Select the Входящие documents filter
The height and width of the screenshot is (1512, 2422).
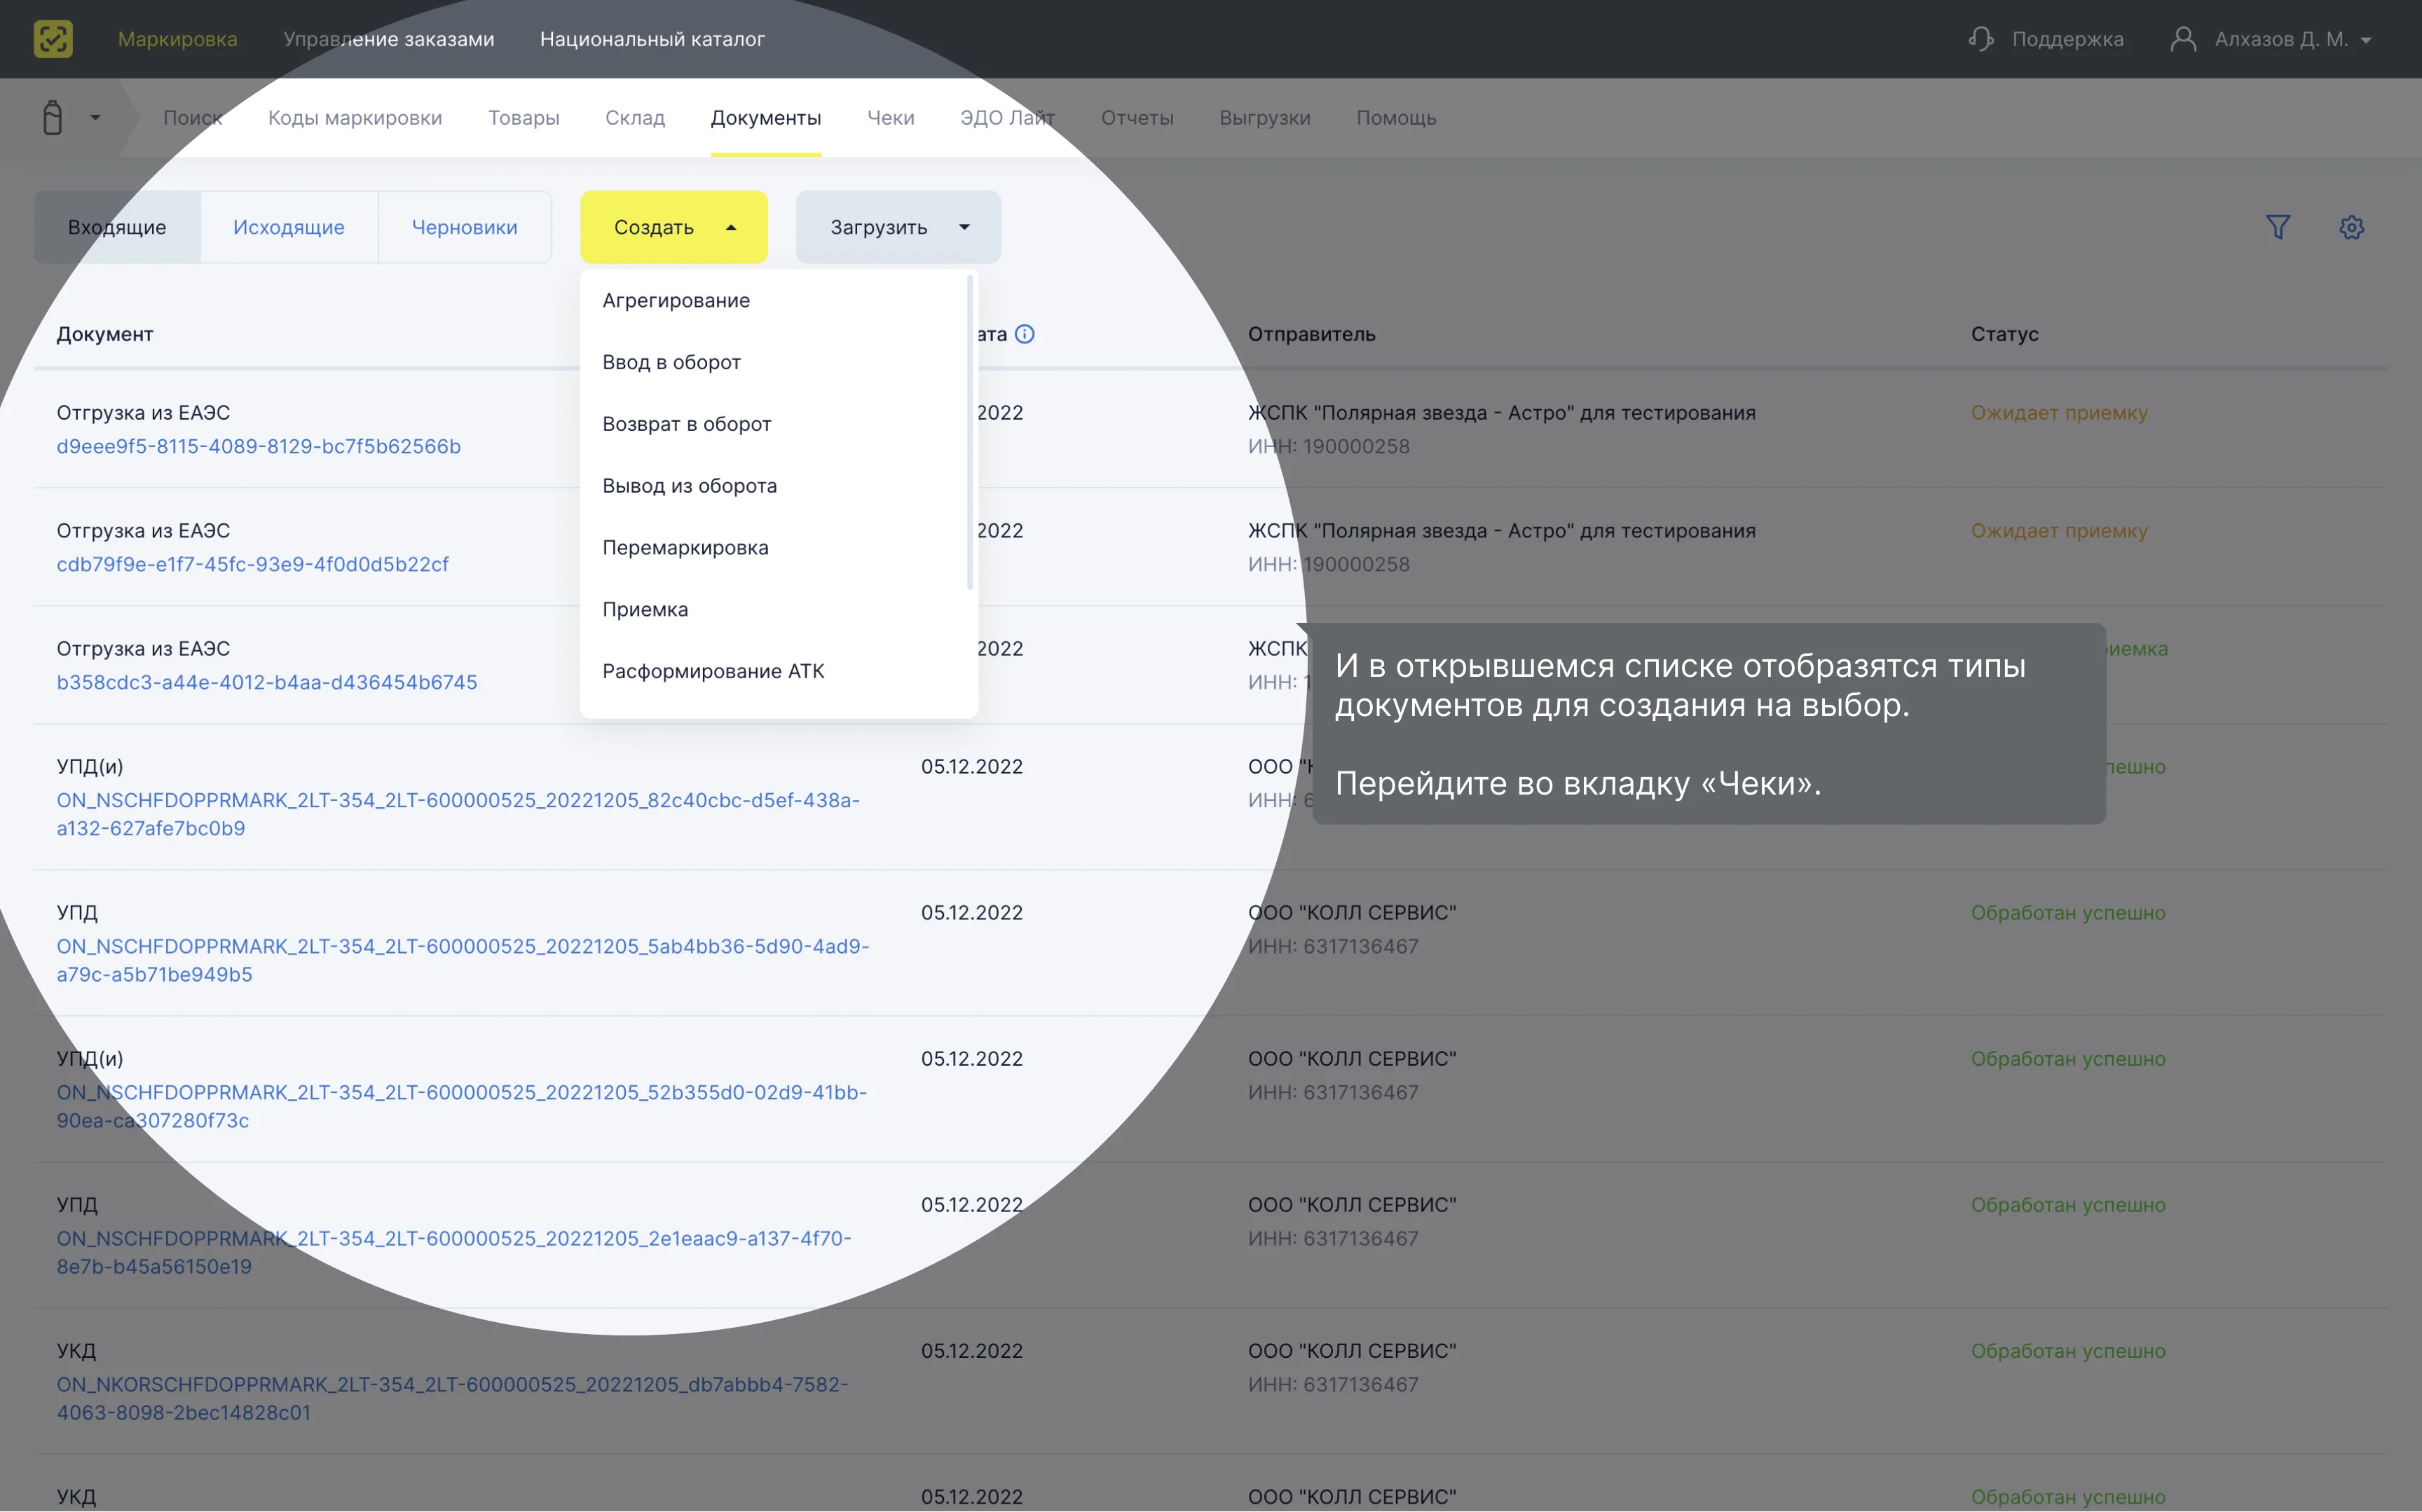[x=117, y=227]
